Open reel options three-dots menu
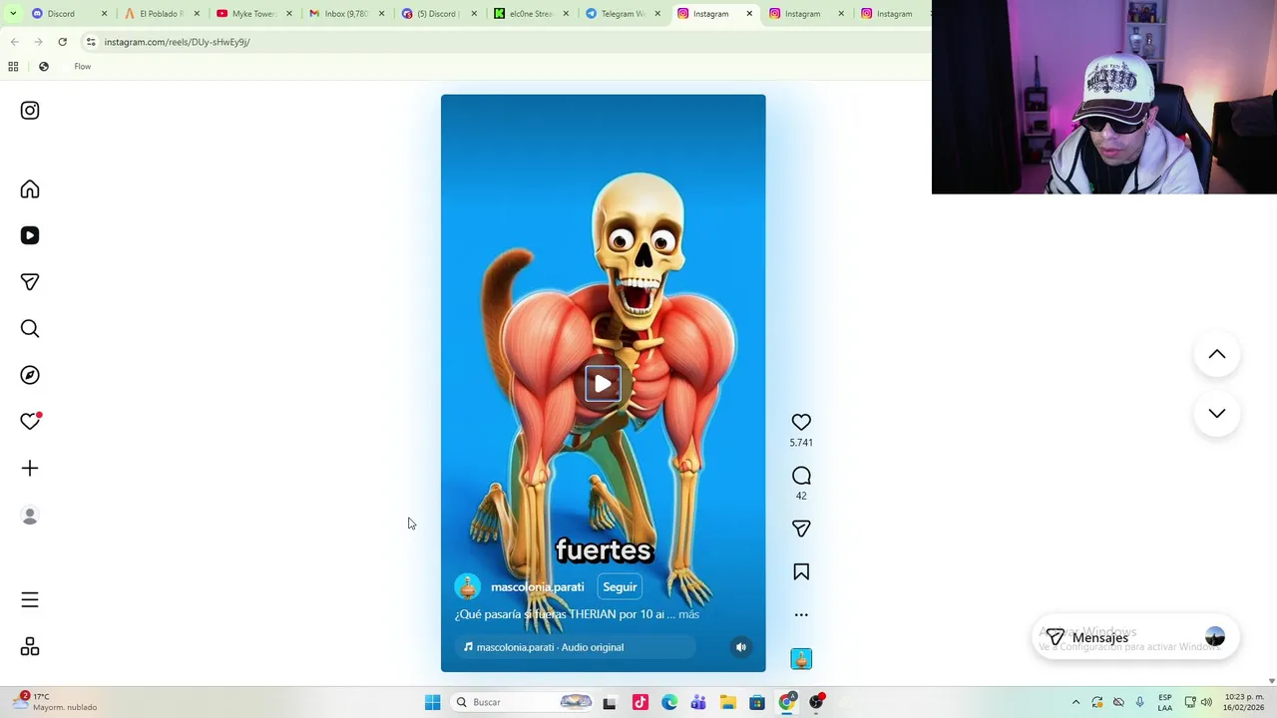1277x718 pixels. [x=801, y=615]
